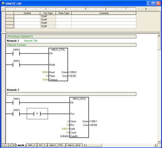Select the SM0.5 contact in Network 2
This screenshot has width=162, height=148.
coord(16,114)
